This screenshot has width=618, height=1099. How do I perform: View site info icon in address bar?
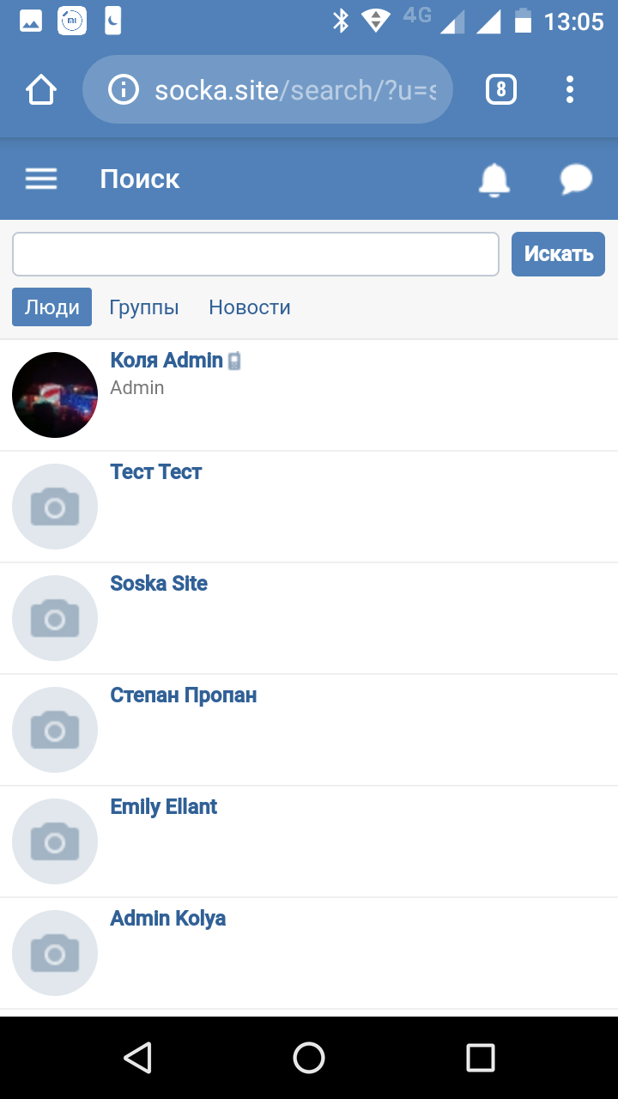124,89
